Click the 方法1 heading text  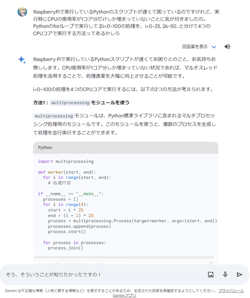point(81,103)
